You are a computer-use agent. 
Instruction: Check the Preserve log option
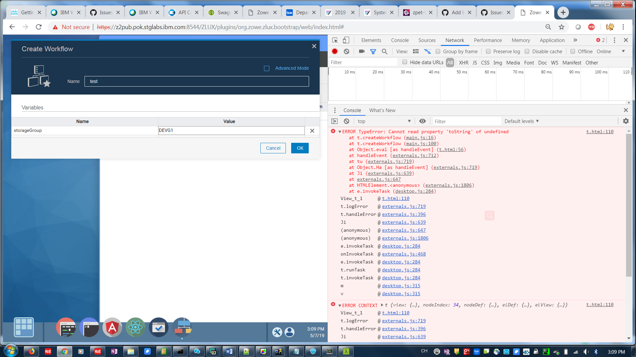click(x=488, y=51)
